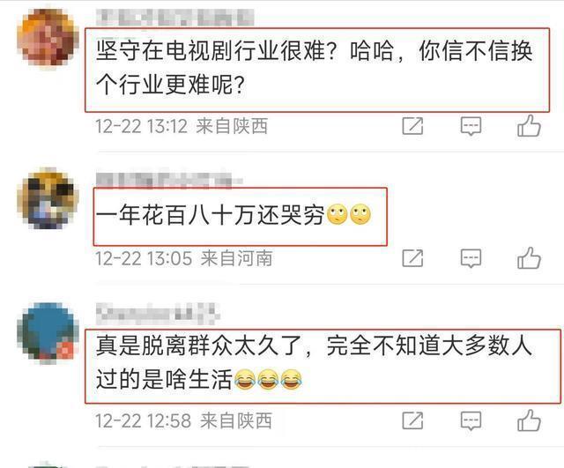Open second commenter's blurred username

[x=169, y=180]
